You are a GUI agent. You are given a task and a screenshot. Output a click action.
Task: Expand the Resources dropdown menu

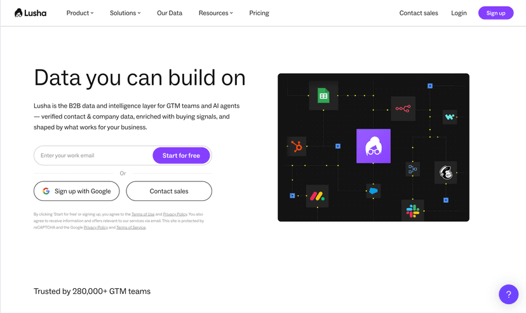[216, 13]
